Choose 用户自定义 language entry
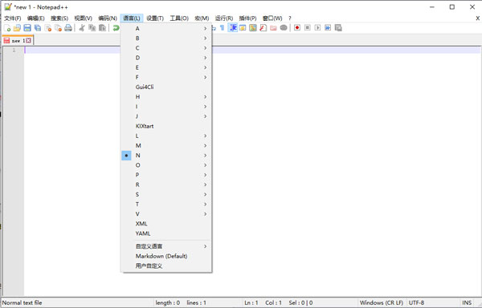Screen dimensions: 482x308 (166, 266)
